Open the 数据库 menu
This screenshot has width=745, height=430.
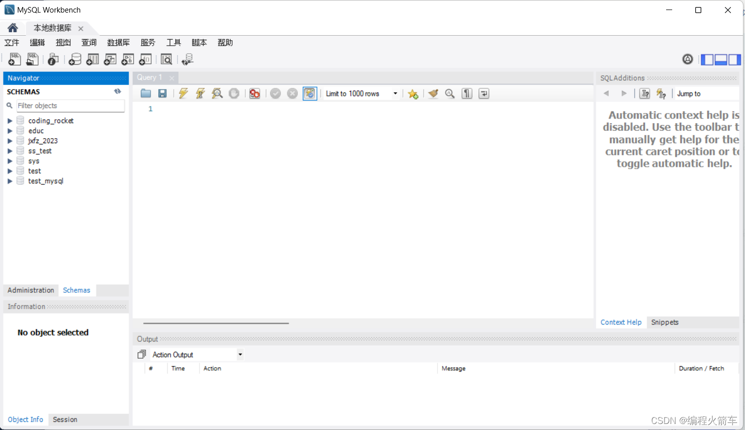[119, 43]
